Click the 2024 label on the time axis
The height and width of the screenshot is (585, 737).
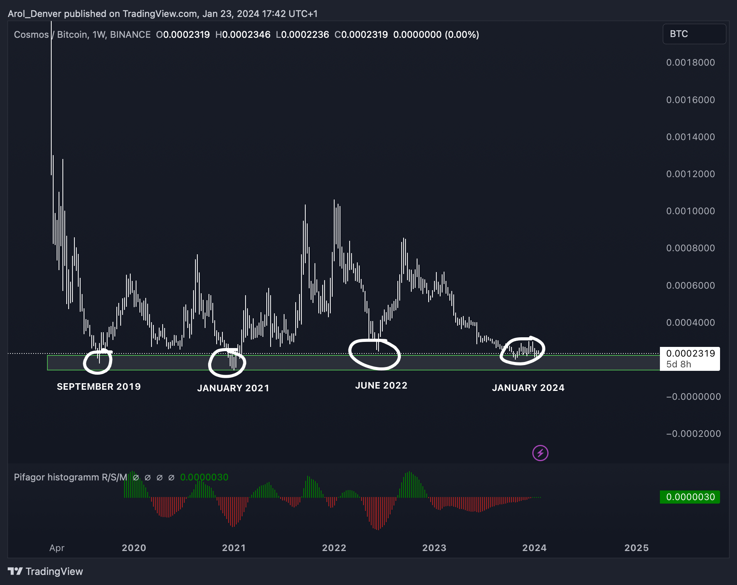point(534,548)
